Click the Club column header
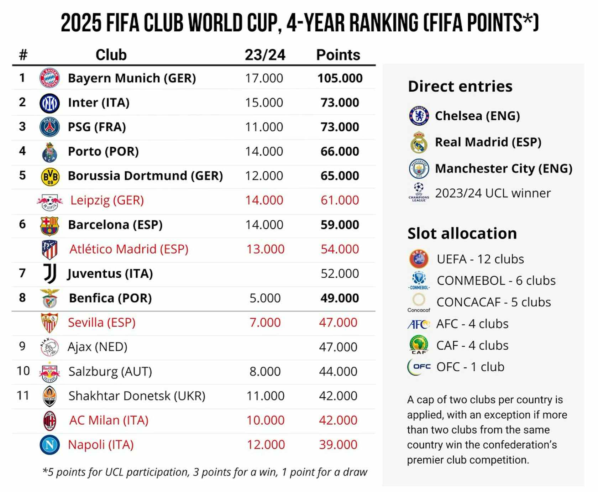The image size is (598, 492). tap(111, 55)
